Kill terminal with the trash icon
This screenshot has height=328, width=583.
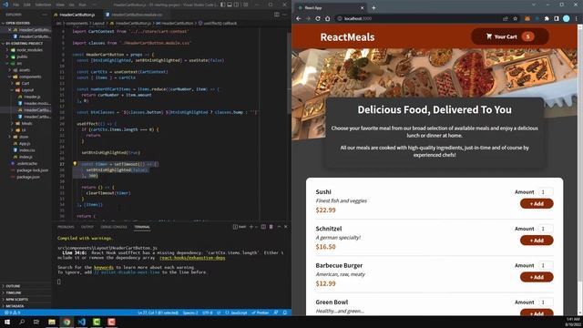pyautogui.click(x=271, y=227)
